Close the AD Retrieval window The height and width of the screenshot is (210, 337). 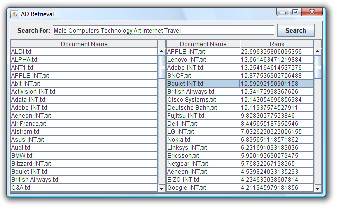point(312,12)
